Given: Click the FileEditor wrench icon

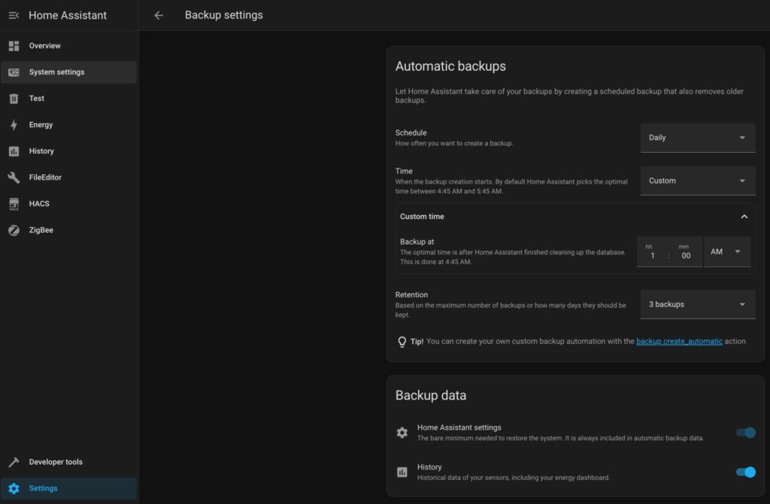Looking at the screenshot, I should pyautogui.click(x=14, y=178).
